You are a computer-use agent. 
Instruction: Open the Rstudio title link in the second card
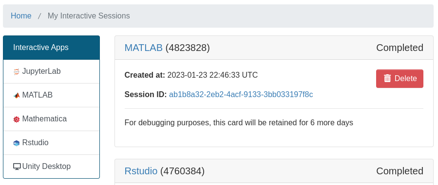pyautogui.click(x=141, y=171)
